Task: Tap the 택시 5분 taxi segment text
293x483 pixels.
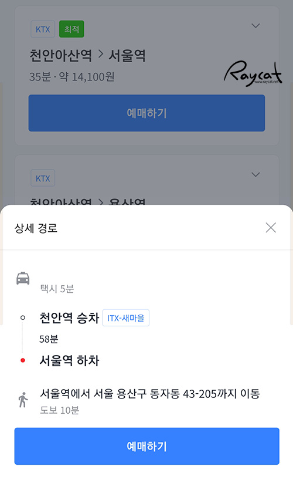Action: [57, 289]
